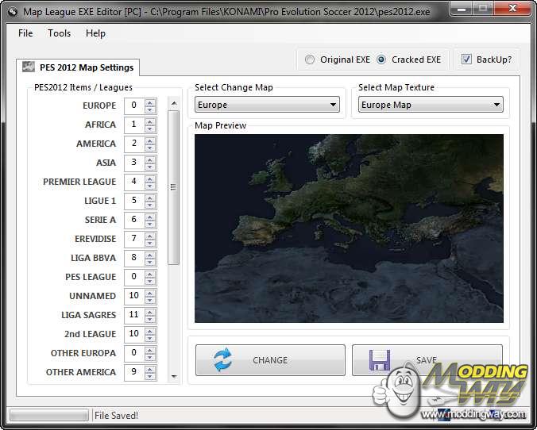Image resolution: width=537 pixels, height=430 pixels.
Task: Open the Tools menu
Action: tap(59, 33)
